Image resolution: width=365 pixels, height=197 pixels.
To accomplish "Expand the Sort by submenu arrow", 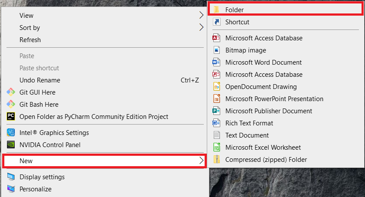I will pyautogui.click(x=201, y=27).
